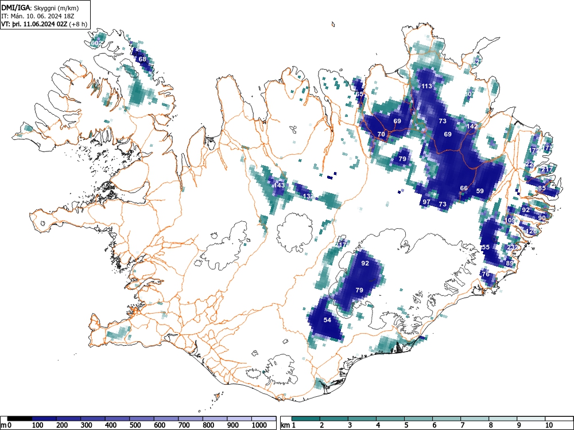This screenshot has height=430, width=574.
Task: Click the black swatch in the metre legend
Action: pos(20,419)
